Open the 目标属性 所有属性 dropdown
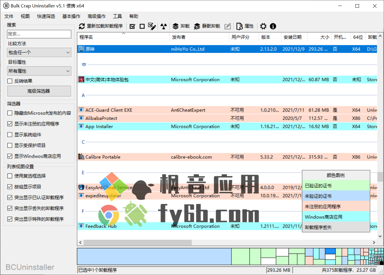The height and width of the screenshot is (275, 384). tap(39, 71)
